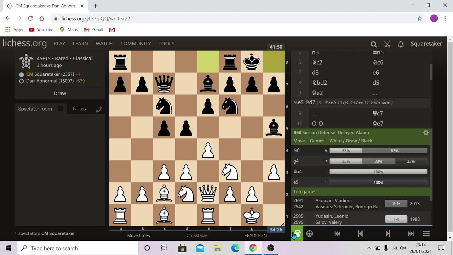Select explorer move g4 row
453x255 pixels.
coord(360,161)
